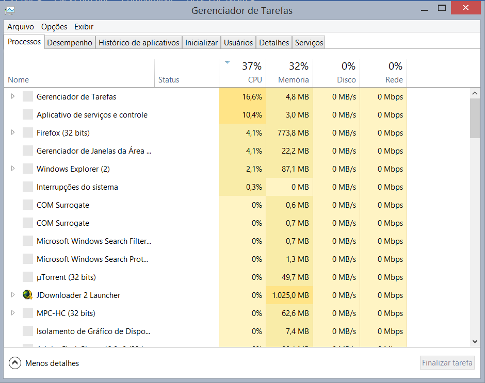
Task: Sort processes by the Disco column header
Action: (336, 73)
